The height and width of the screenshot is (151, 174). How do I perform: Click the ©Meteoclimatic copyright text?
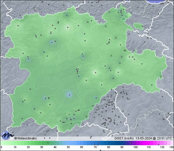pos(26,138)
